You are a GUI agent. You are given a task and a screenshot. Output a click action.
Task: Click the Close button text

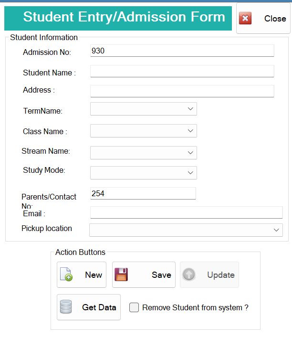275,19
